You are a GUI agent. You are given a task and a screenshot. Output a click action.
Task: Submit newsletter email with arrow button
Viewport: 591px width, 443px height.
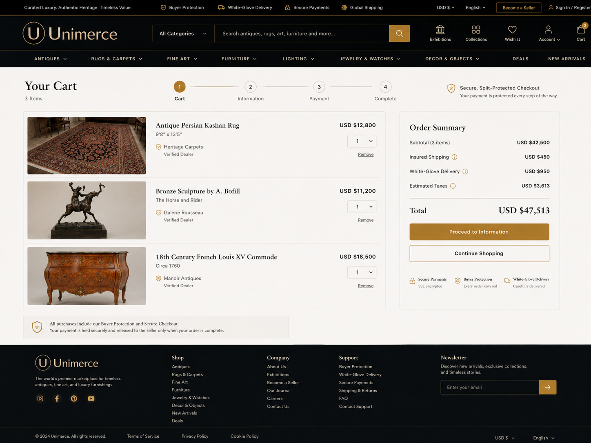(x=547, y=387)
